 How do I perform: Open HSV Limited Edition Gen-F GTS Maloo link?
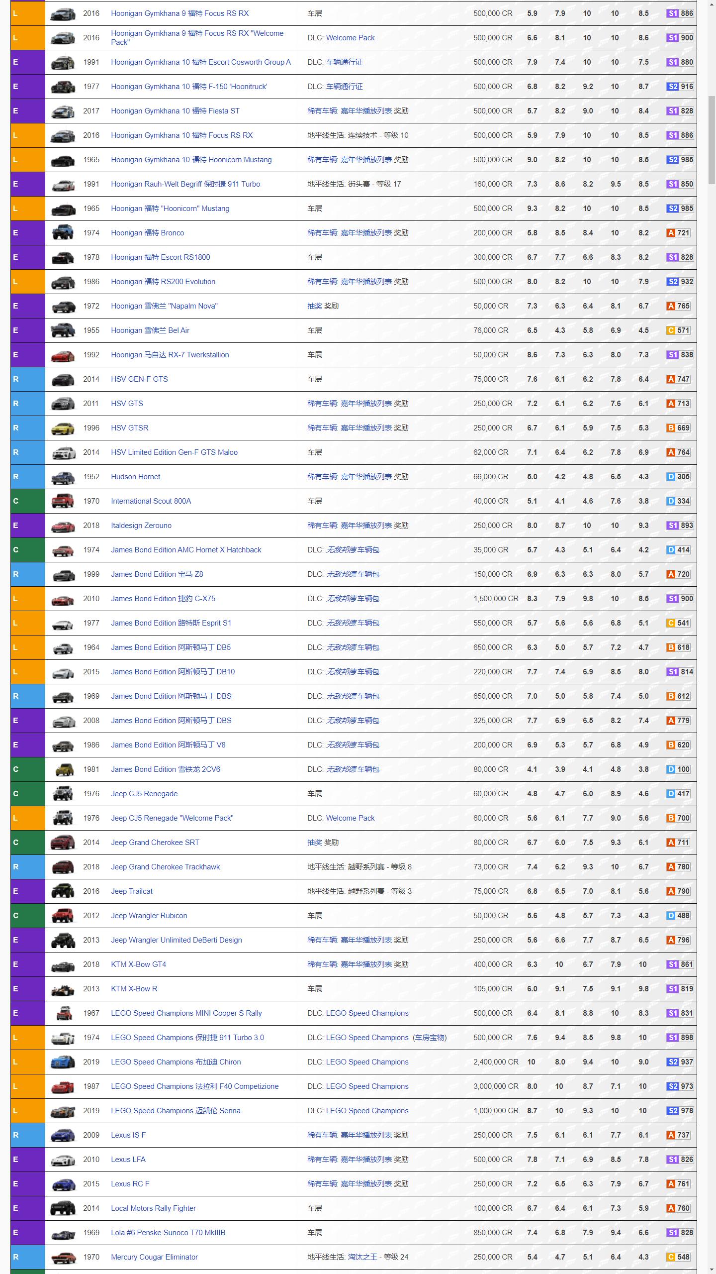click(174, 452)
